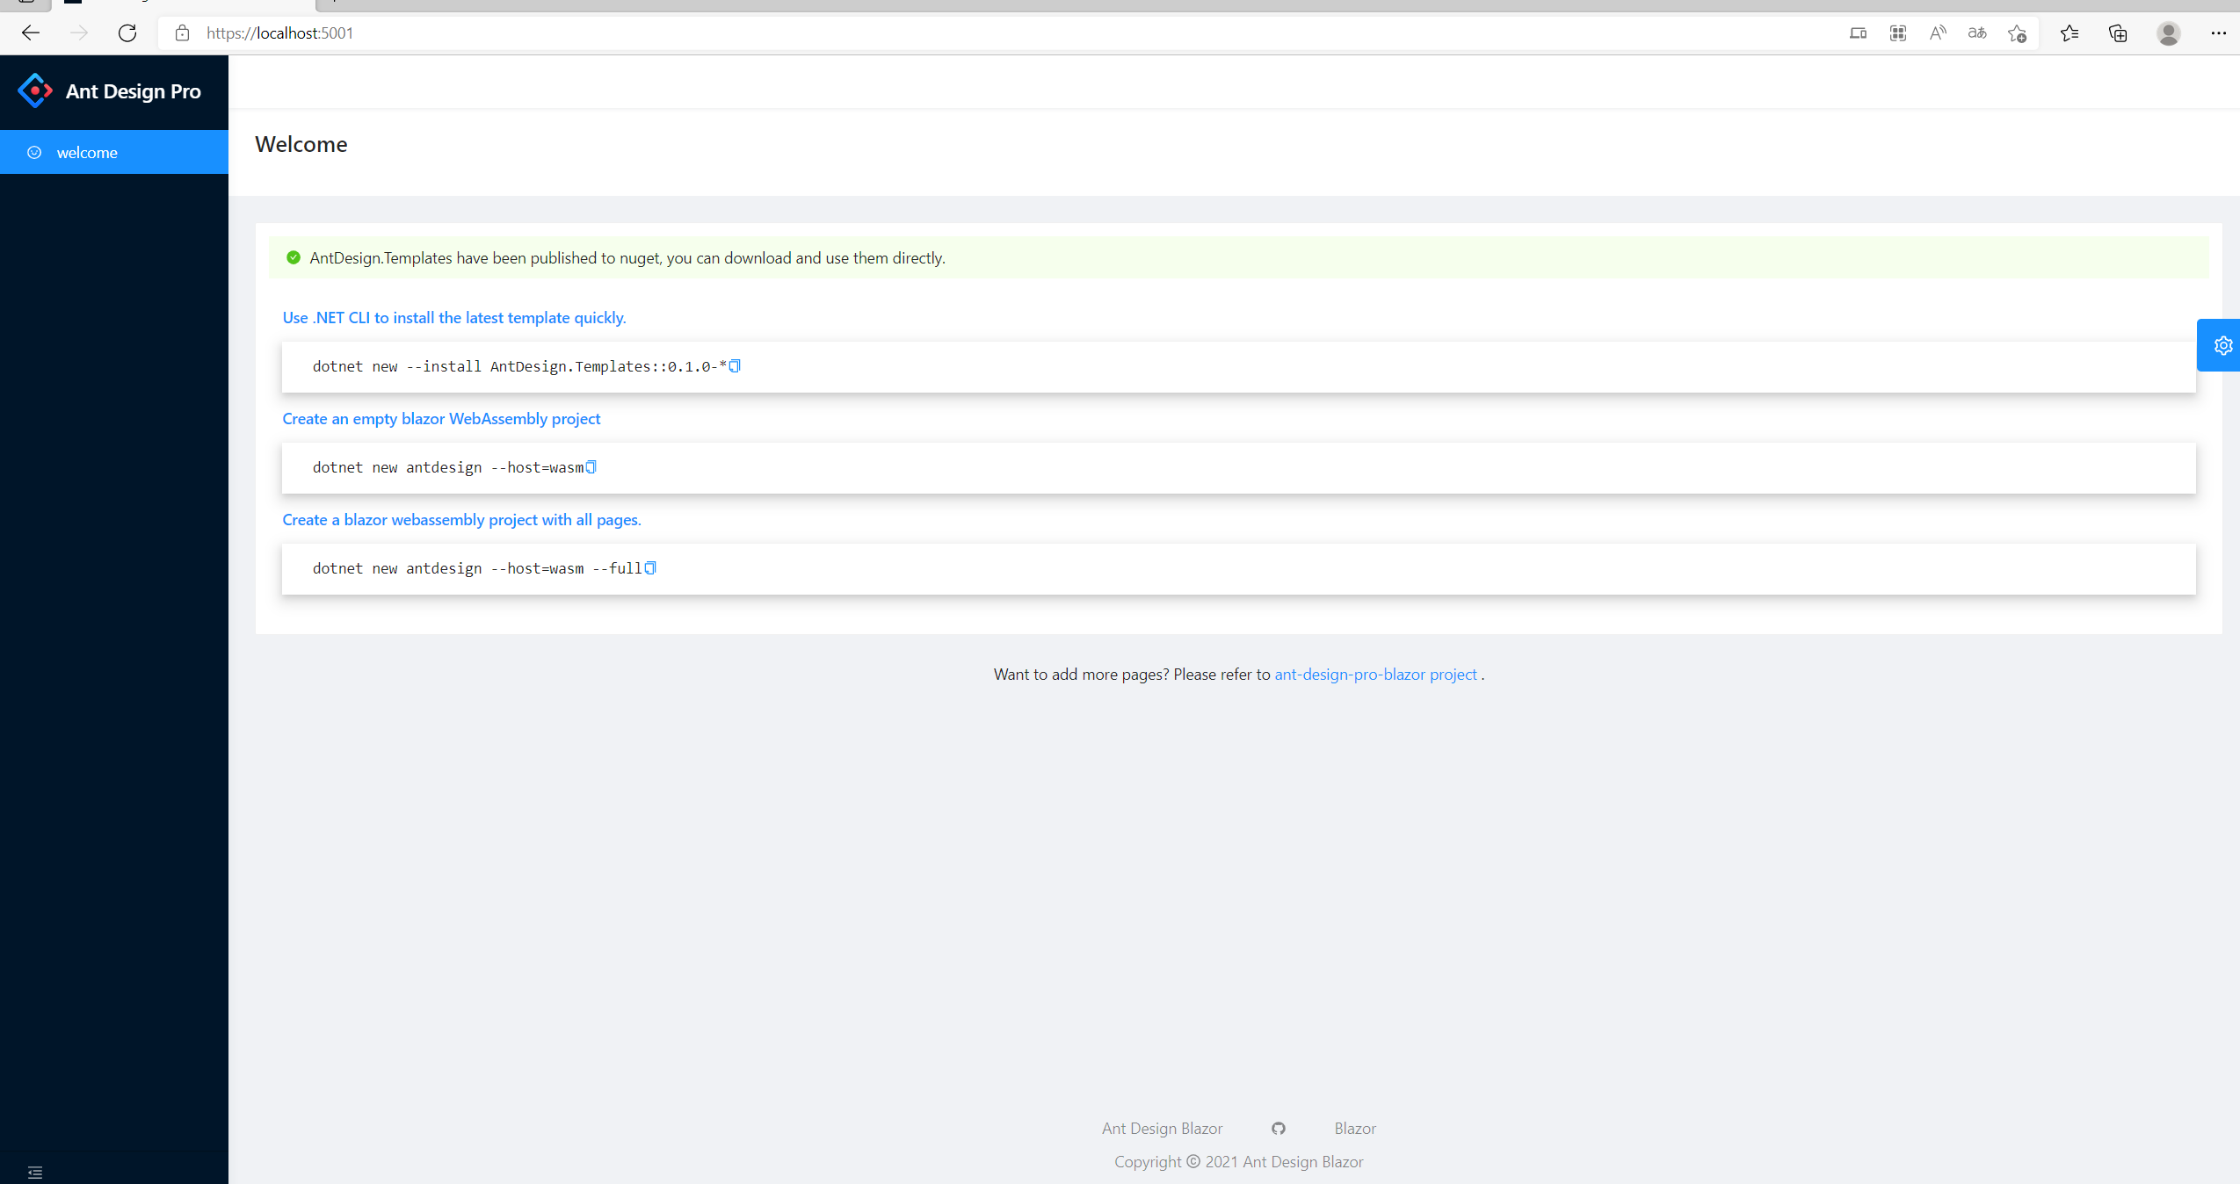Copy the antdesign --host=wasm command
The width and height of the screenshot is (2240, 1184).
point(591,467)
